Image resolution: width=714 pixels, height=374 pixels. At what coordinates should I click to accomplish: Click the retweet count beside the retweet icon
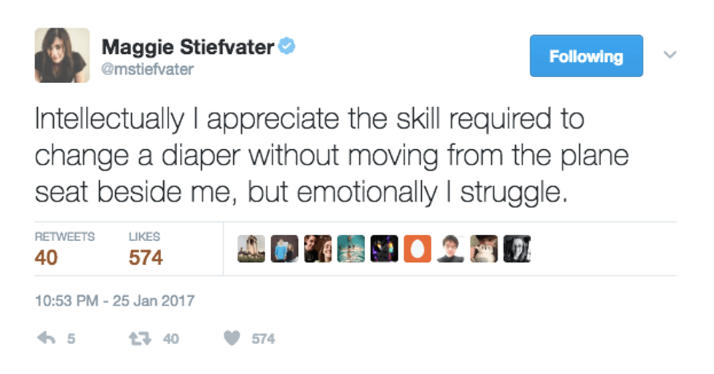pos(171,339)
